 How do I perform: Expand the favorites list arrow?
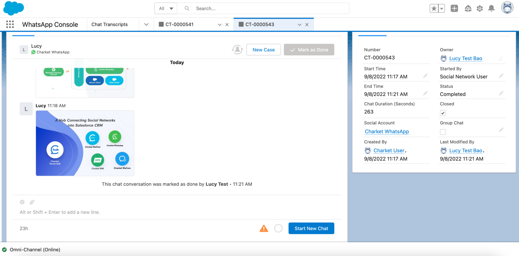point(442,9)
